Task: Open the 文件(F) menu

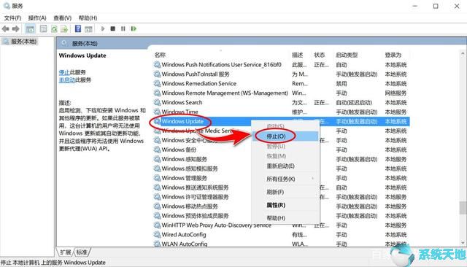Action: pos(12,18)
